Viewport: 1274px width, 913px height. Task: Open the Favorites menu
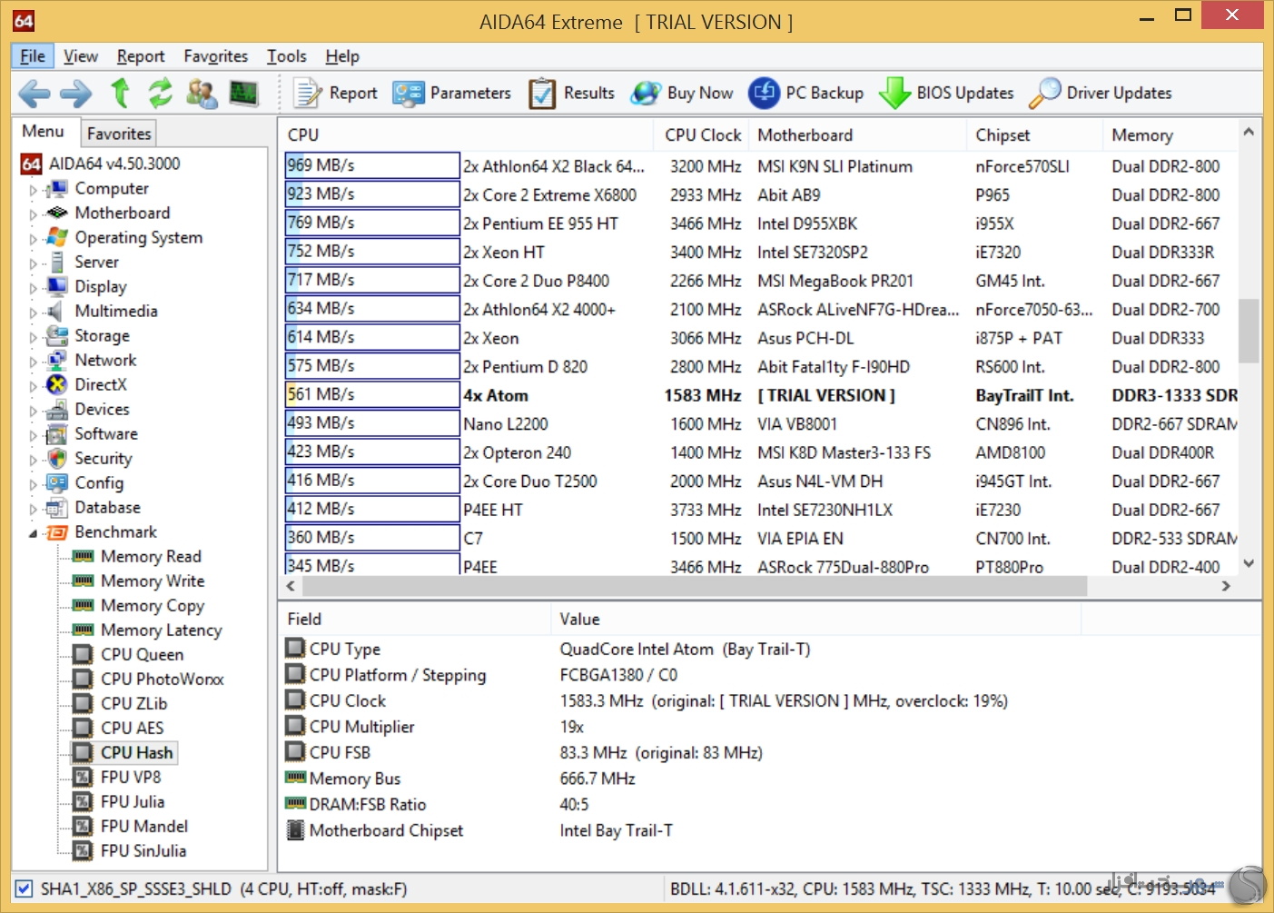pos(215,56)
